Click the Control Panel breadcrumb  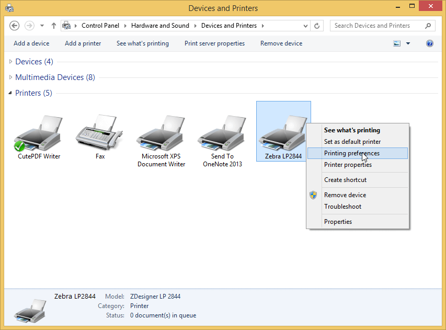point(100,26)
